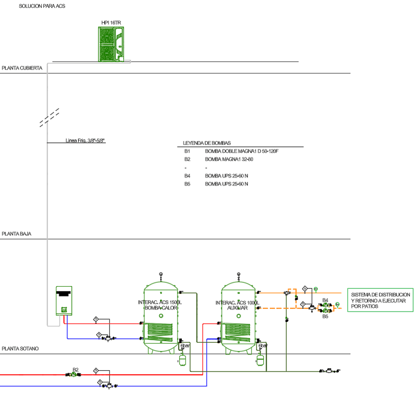Click the valve assembly on bottom-right line
The image size is (417, 398).
[x=330, y=371]
